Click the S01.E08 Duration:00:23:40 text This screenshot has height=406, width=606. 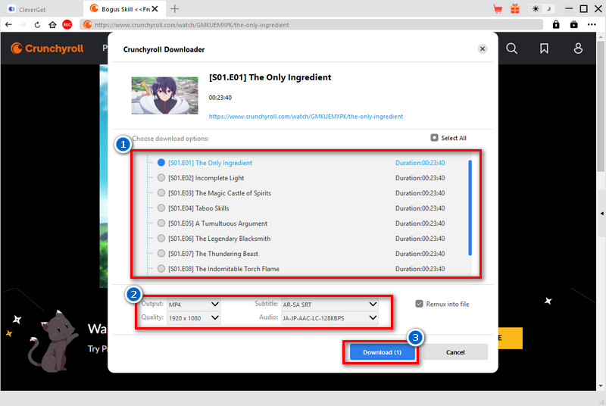click(x=420, y=268)
